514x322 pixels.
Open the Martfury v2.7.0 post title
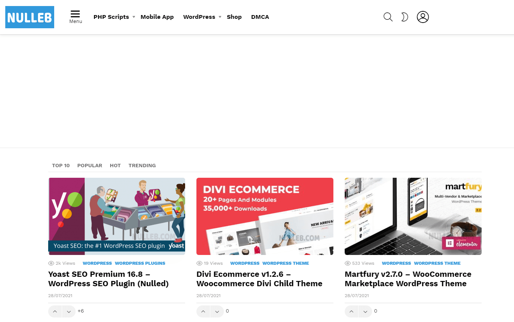pyautogui.click(x=408, y=279)
